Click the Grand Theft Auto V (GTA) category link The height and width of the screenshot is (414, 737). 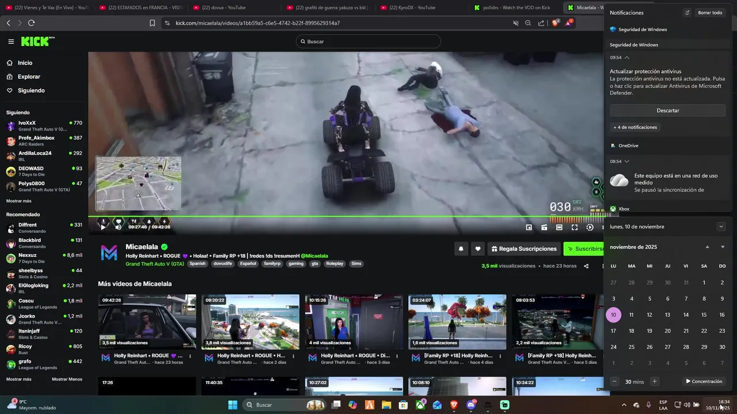155,263
